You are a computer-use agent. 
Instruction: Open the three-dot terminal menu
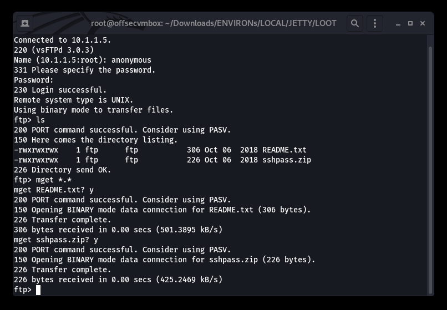point(374,23)
